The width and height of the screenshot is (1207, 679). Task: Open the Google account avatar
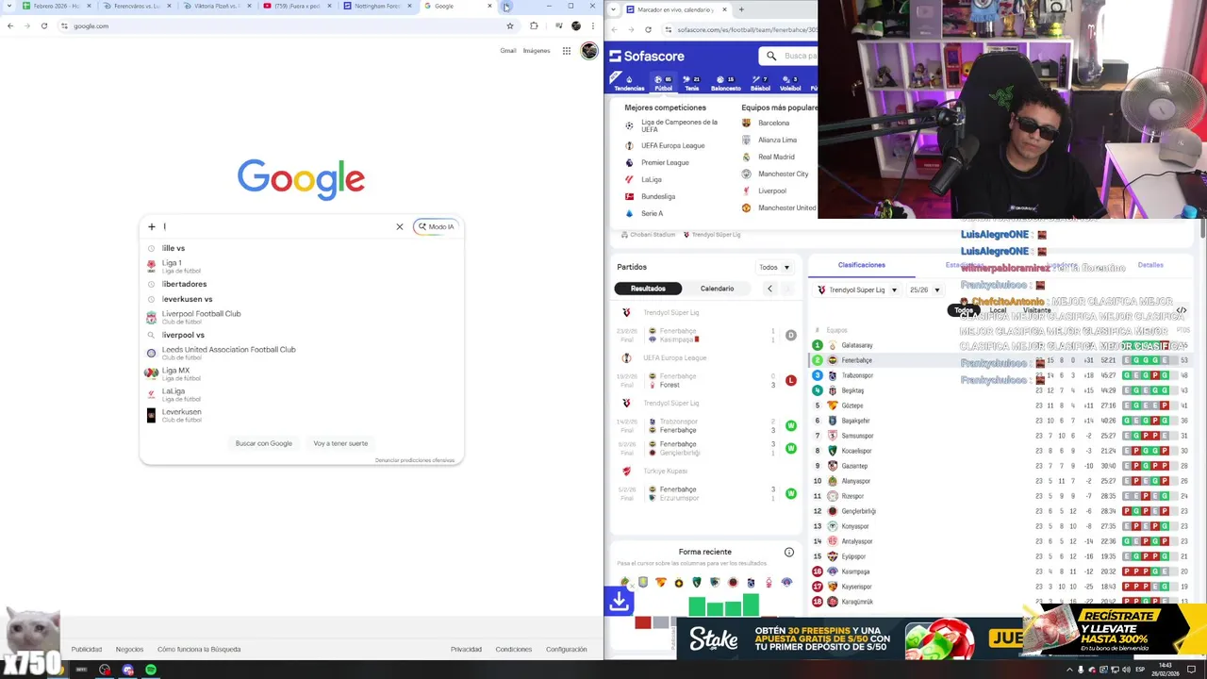click(589, 51)
